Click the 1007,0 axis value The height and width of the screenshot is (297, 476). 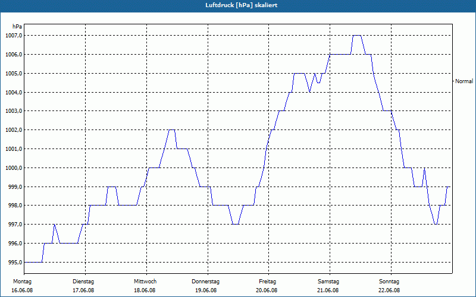[x=14, y=36]
